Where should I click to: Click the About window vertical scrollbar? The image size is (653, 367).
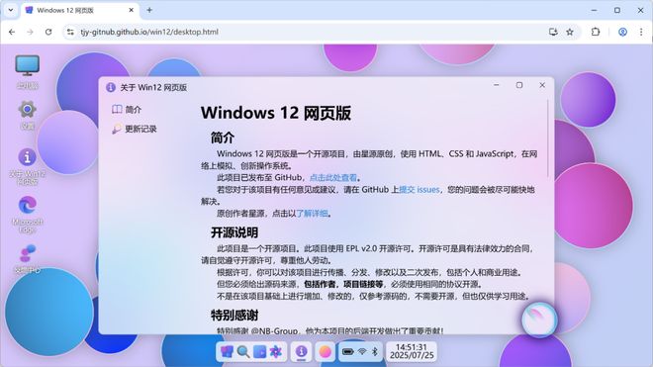point(548,138)
